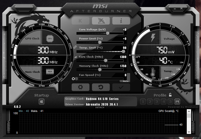Click the 40 °C temperature reading
Screen dimensions: 201x139
(x=166, y=60)
